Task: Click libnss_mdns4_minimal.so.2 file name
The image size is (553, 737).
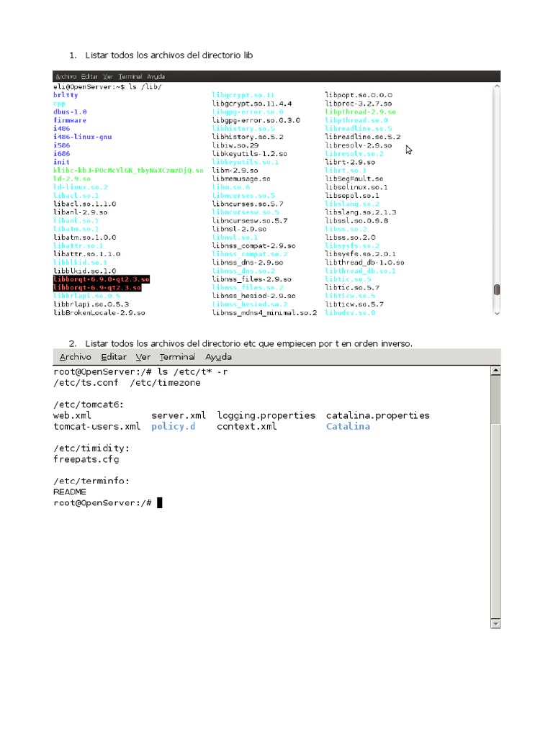Action: 265,313
